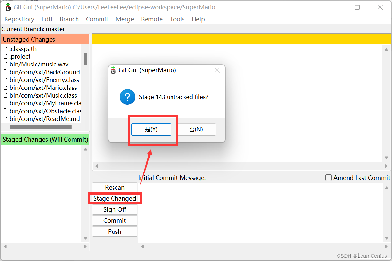
Task: Open the Merge menu
Action: 125,19
